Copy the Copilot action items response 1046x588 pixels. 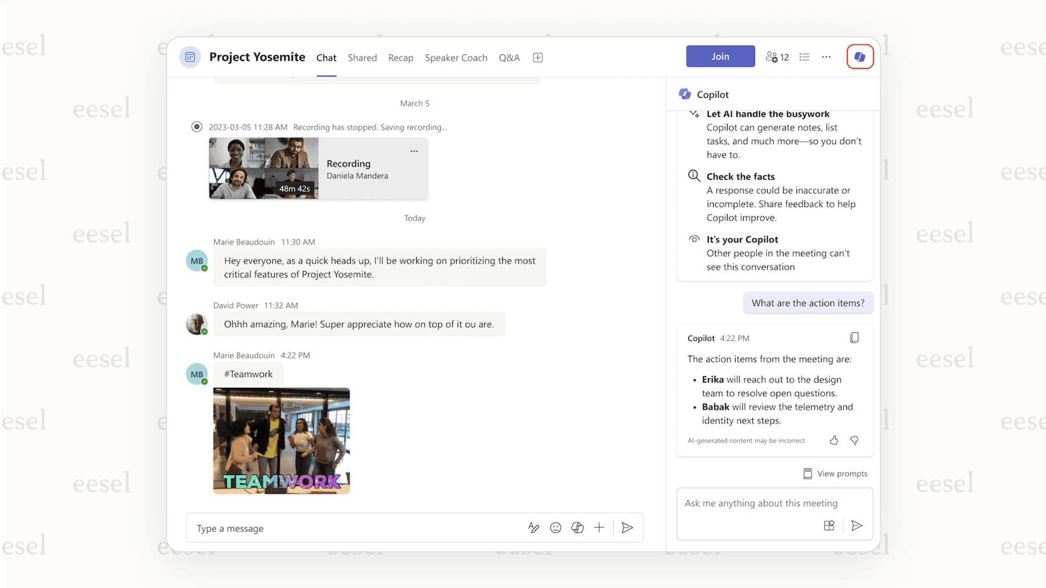click(x=854, y=337)
